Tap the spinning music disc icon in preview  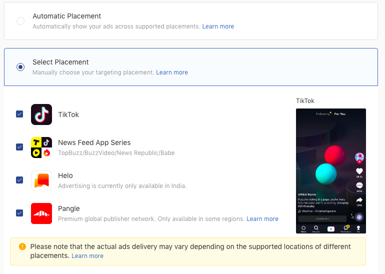pyautogui.click(x=359, y=217)
